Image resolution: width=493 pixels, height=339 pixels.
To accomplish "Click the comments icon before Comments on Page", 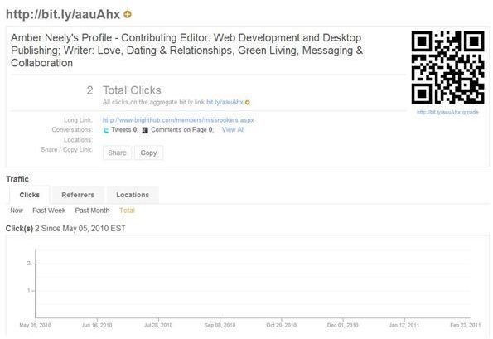I will pyautogui.click(x=145, y=130).
